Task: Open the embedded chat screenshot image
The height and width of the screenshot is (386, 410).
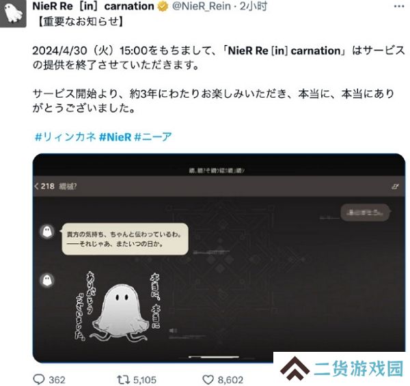Action: pos(219,258)
